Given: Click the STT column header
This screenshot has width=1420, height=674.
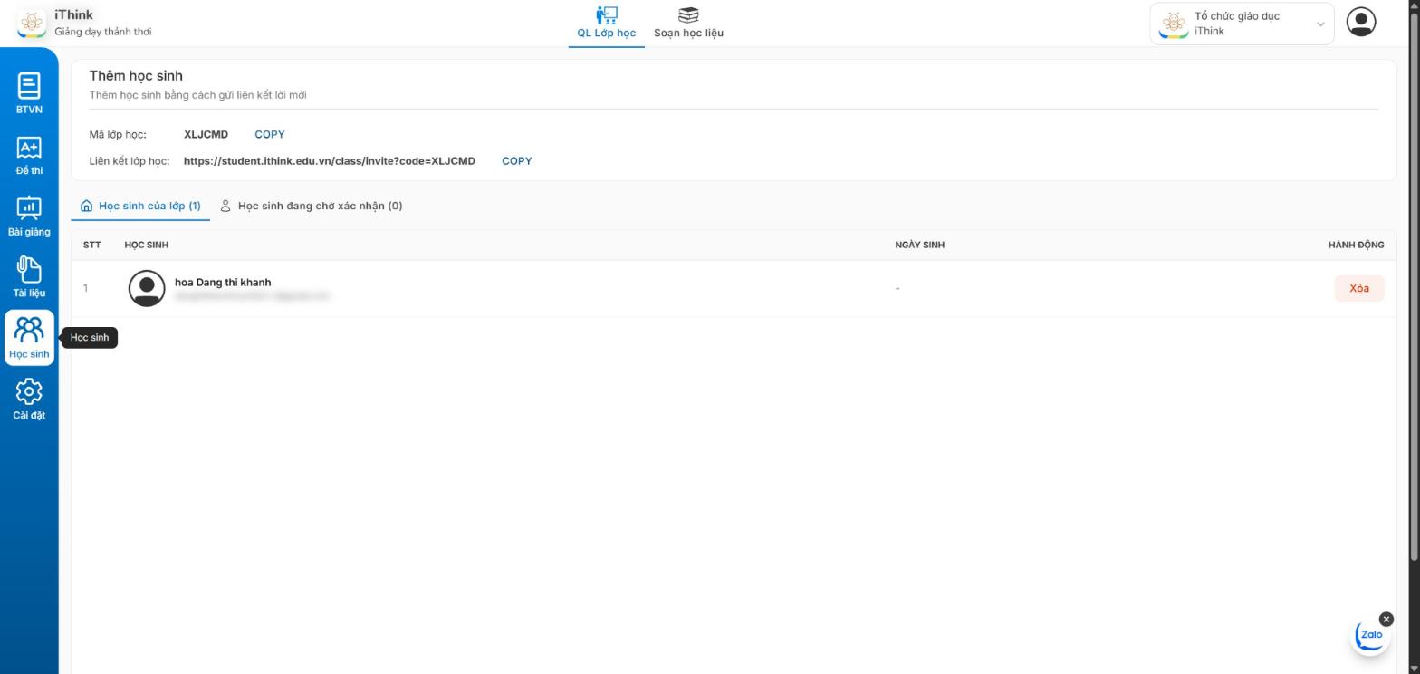Looking at the screenshot, I should click(x=91, y=245).
